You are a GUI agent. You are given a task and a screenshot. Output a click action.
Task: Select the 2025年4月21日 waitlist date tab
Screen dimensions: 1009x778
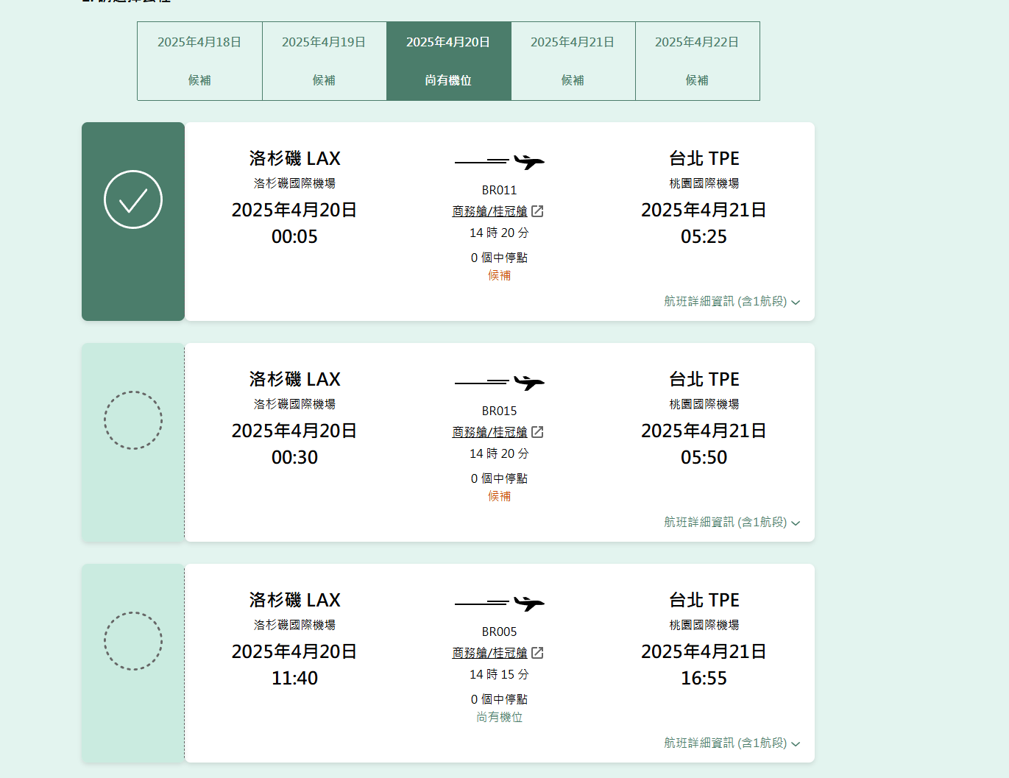pos(573,61)
